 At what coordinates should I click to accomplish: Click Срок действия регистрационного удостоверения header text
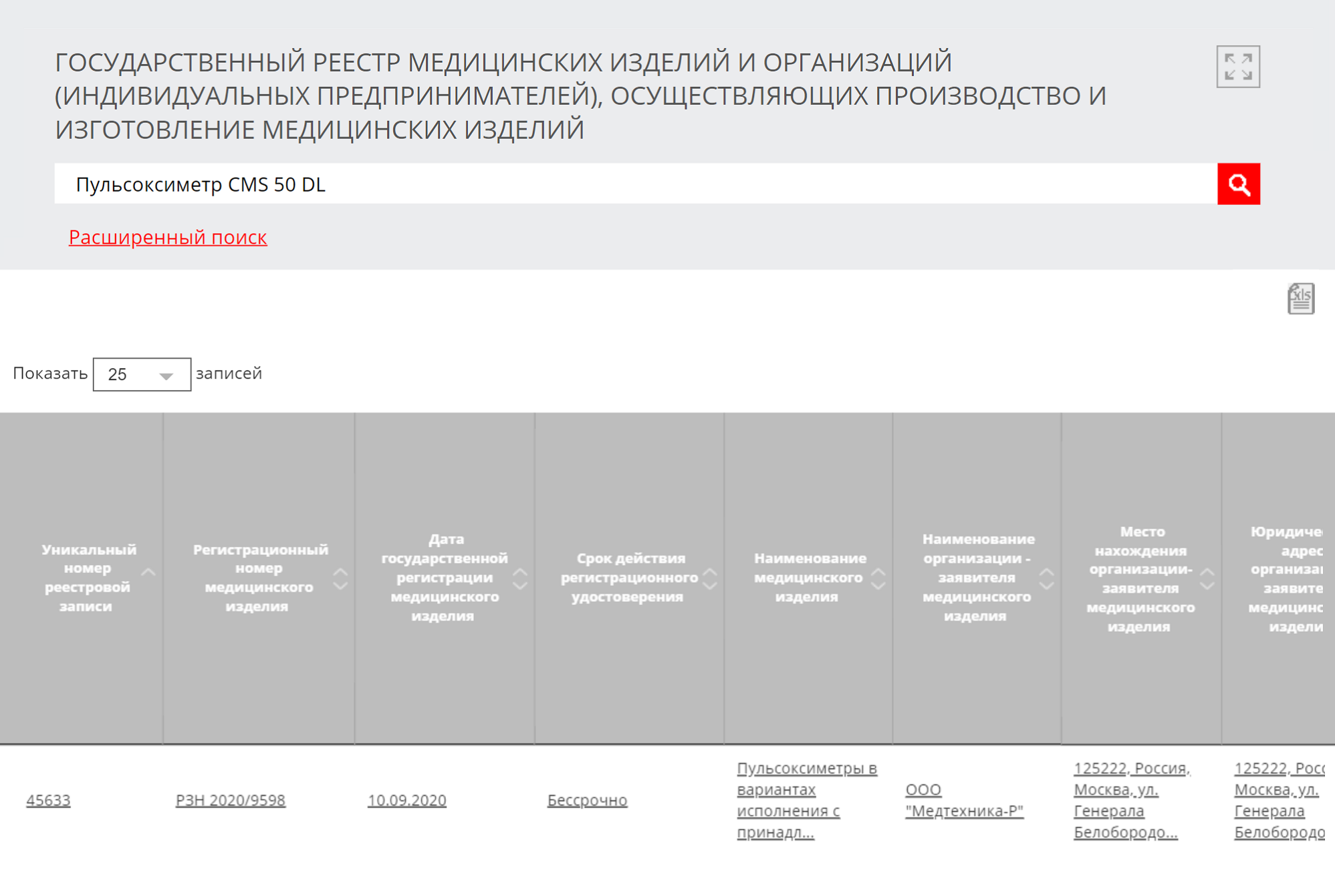[629, 578]
